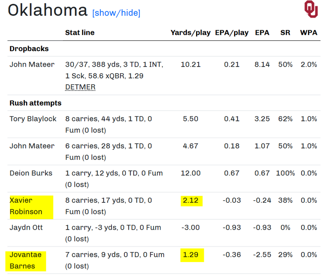The width and height of the screenshot is (333, 276).
Task: Click John Mateer under Dropbacks
Action: [x=32, y=64]
